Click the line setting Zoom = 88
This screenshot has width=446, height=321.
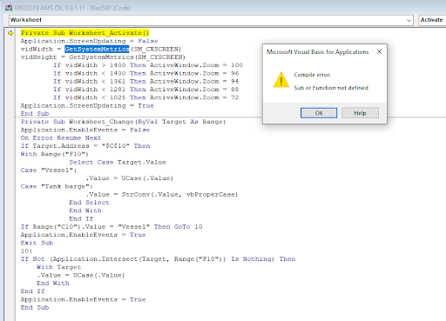tap(146, 90)
